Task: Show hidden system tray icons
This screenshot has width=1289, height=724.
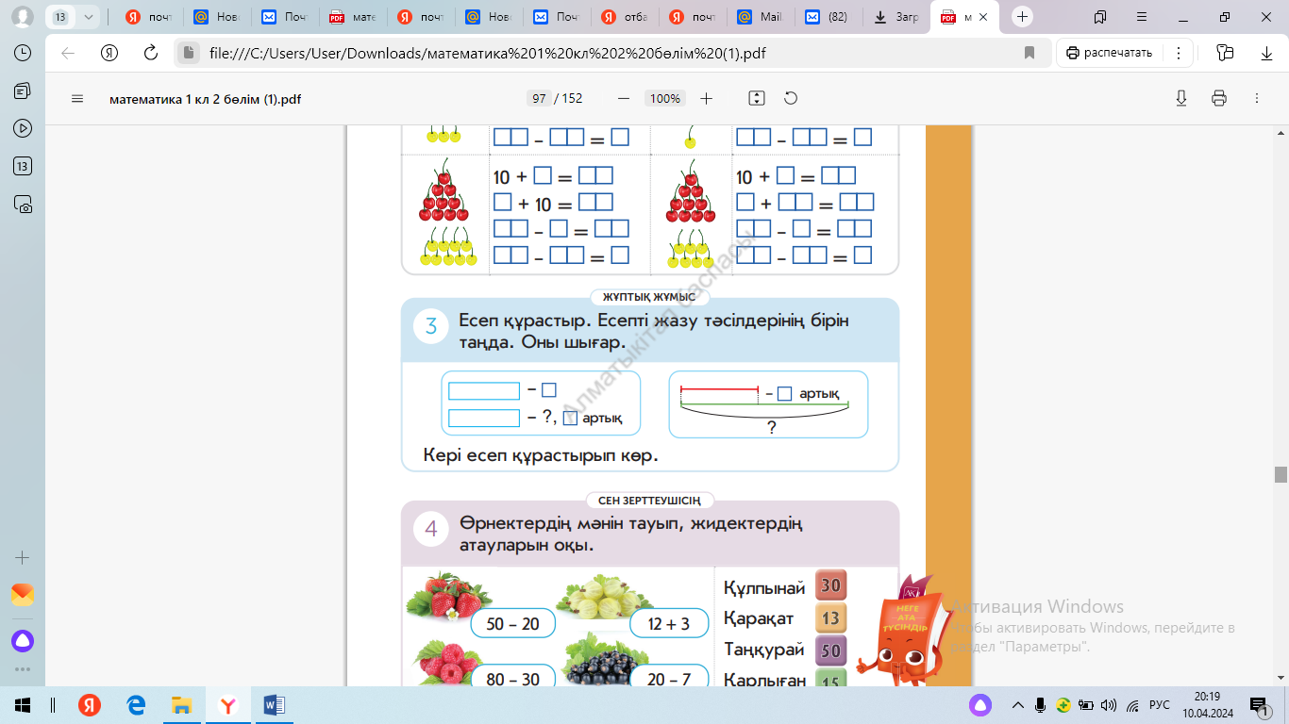Action: click(x=1018, y=705)
